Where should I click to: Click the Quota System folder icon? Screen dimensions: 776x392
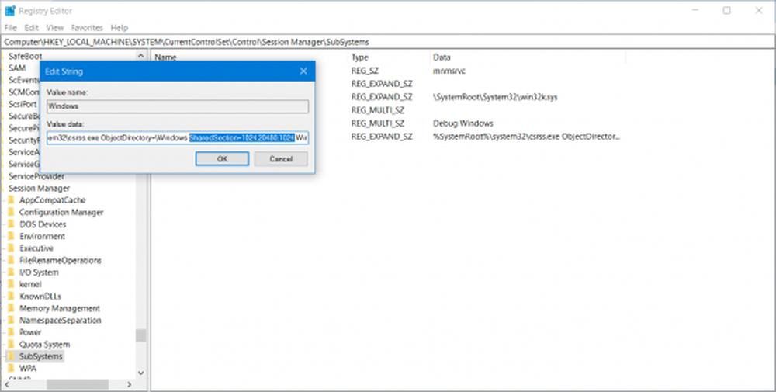click(x=11, y=345)
